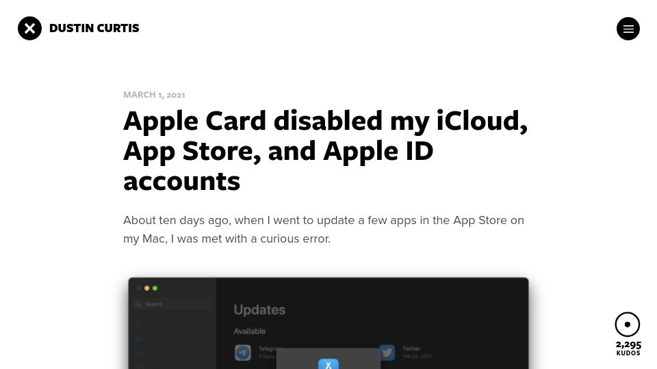Screen dimensions: 657x369
Task: Give kudos with the circle icon
Action: [x=628, y=324]
